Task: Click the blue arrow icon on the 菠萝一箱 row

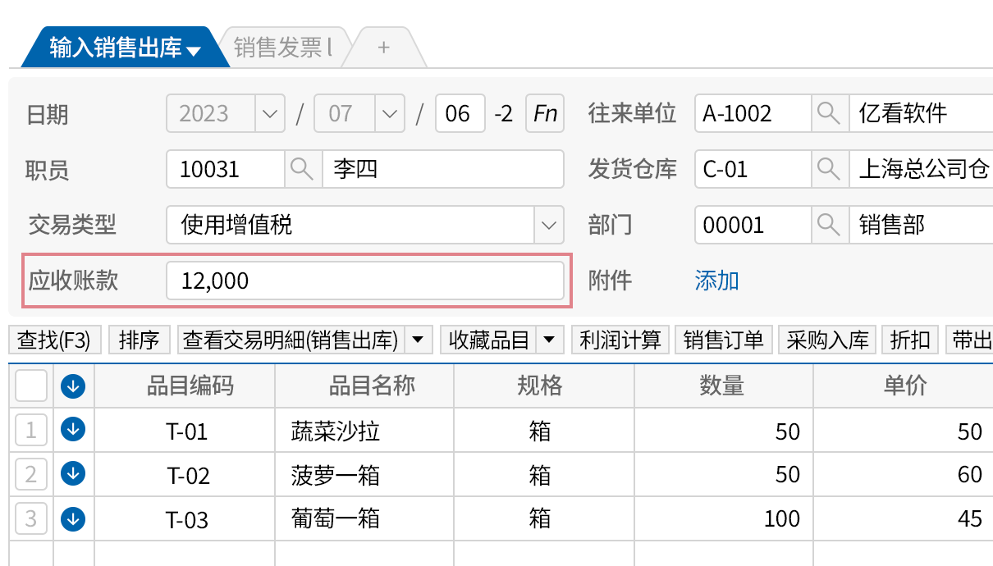Action: [x=72, y=474]
